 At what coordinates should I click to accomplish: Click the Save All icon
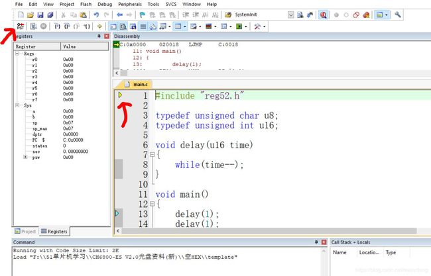[50, 15]
